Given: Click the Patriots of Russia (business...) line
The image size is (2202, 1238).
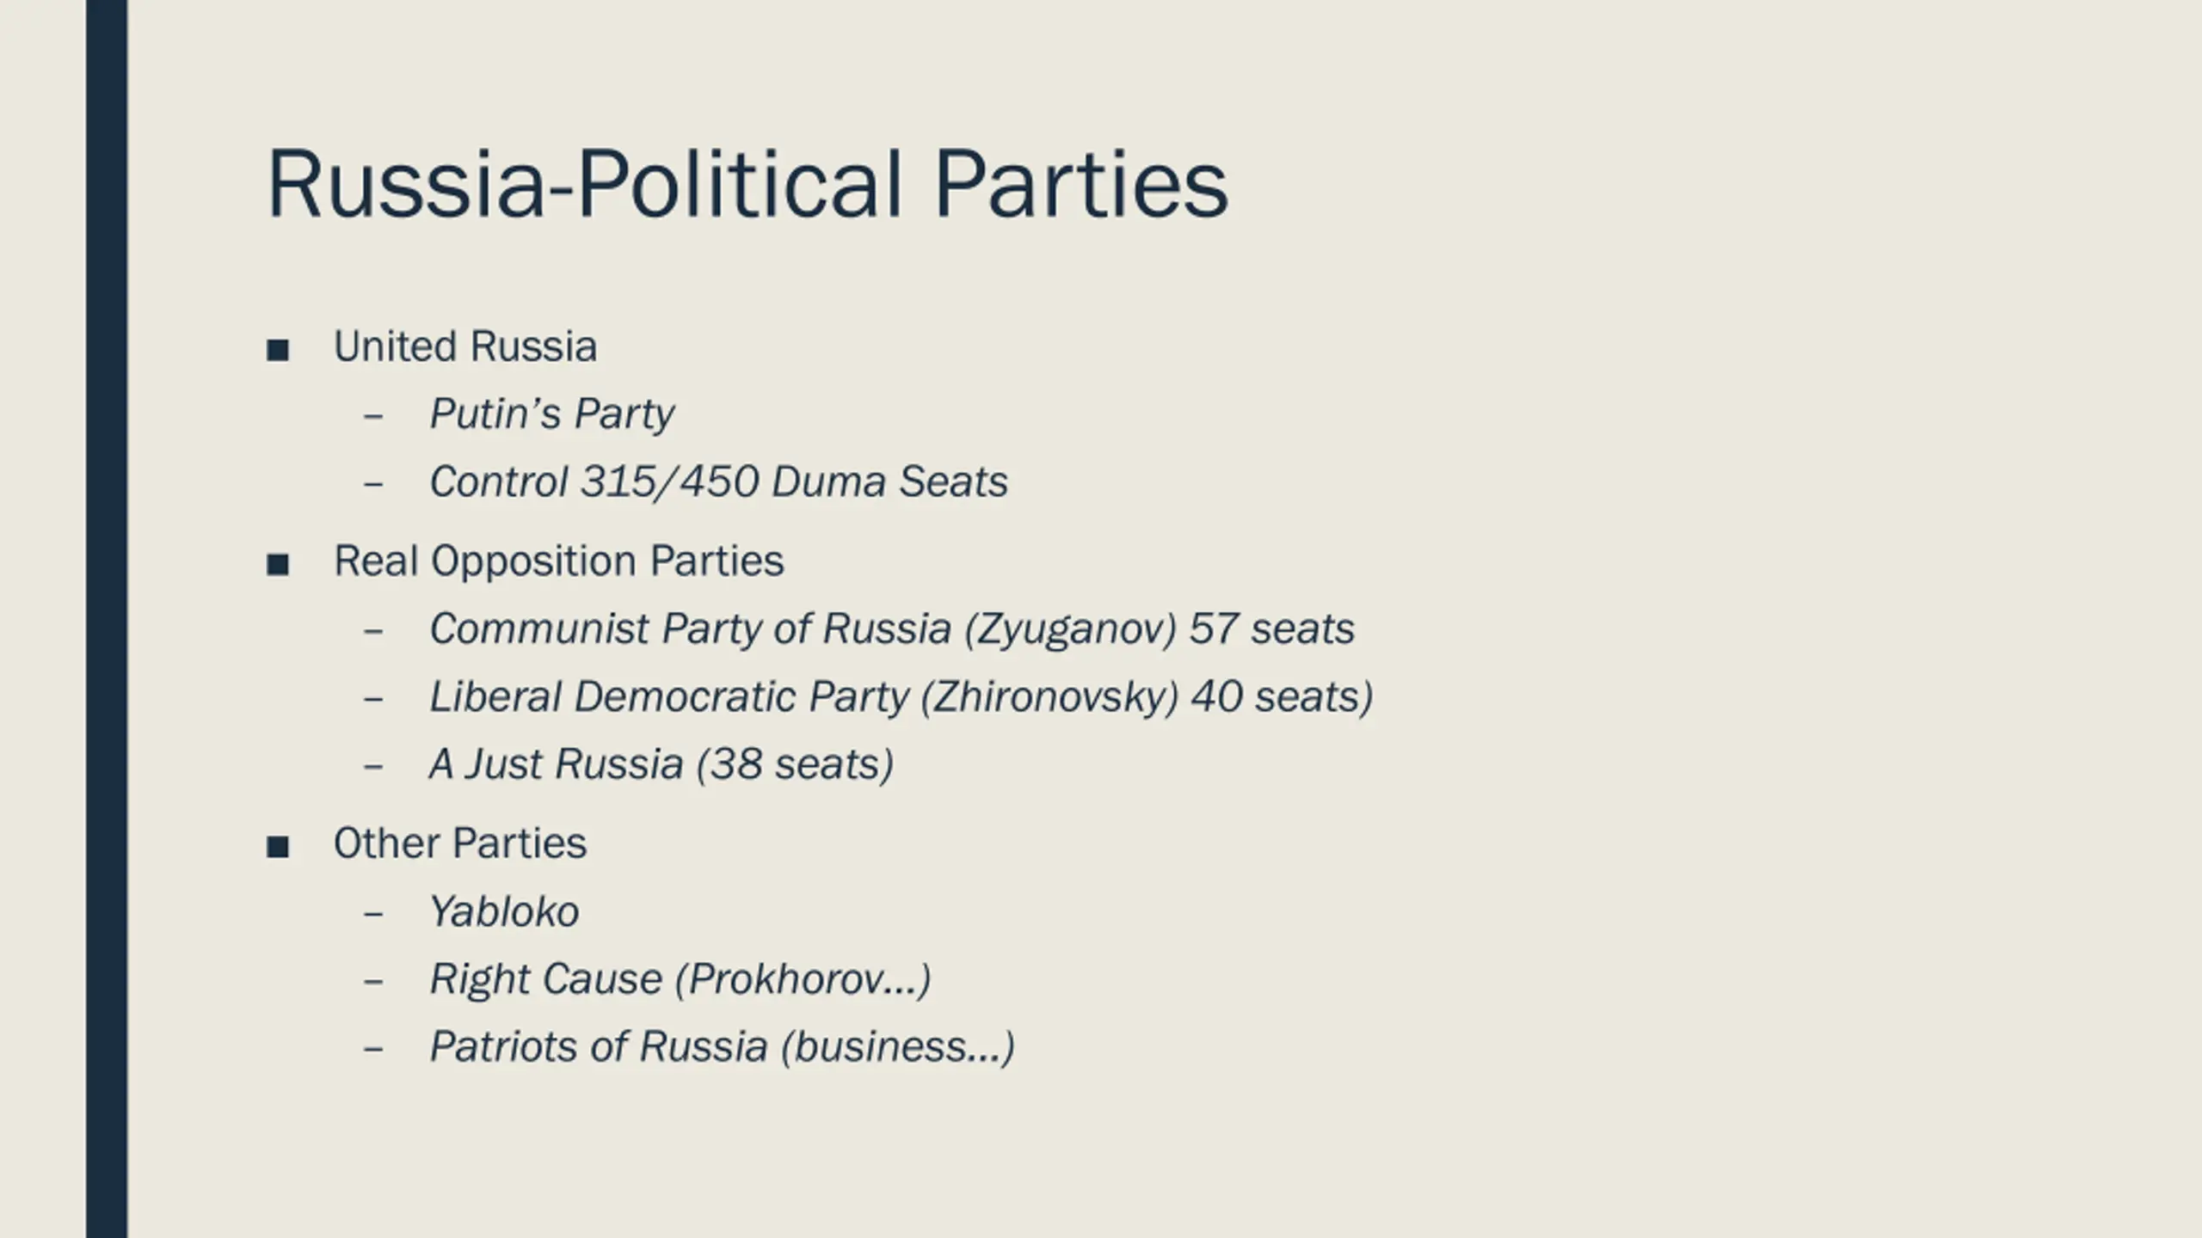Looking at the screenshot, I should [723, 1048].
